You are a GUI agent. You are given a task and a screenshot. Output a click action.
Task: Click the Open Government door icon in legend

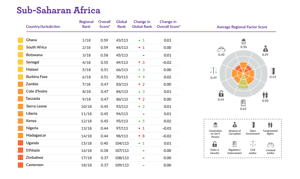coord(253,125)
